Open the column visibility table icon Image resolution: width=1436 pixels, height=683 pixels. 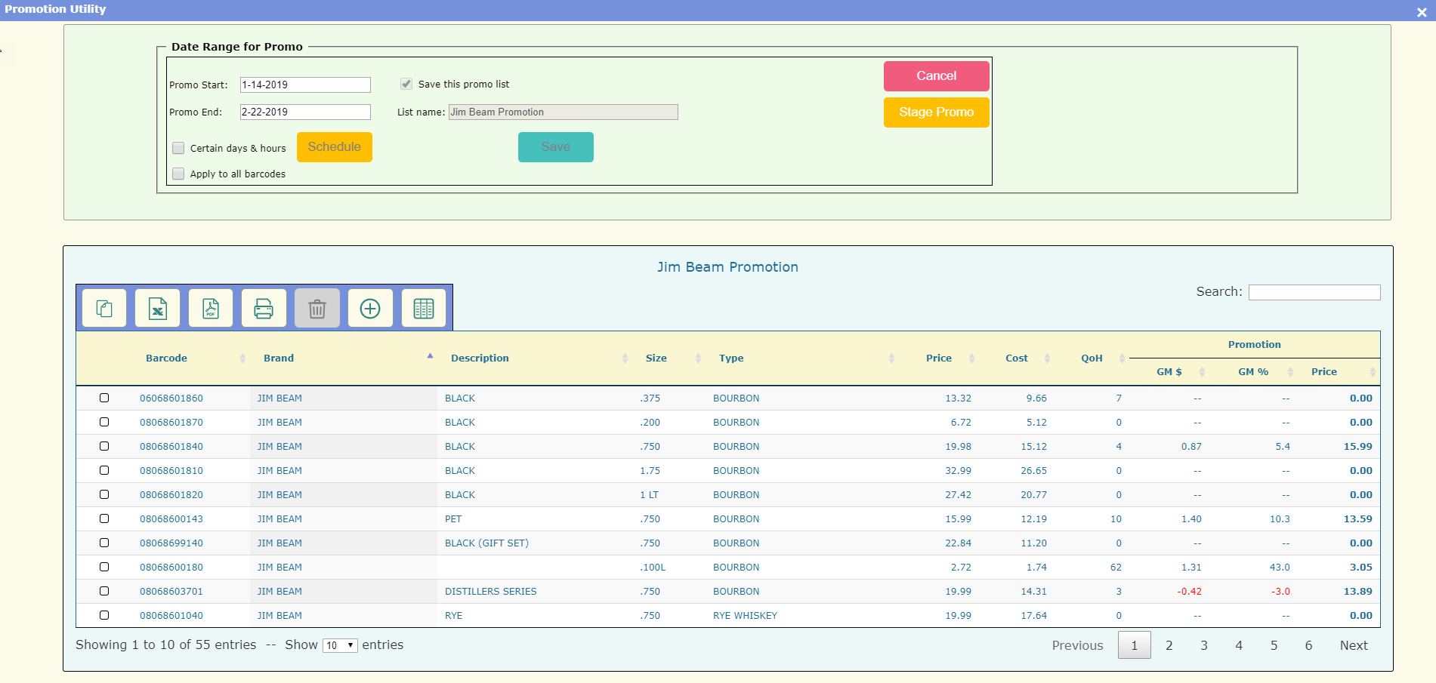(424, 309)
